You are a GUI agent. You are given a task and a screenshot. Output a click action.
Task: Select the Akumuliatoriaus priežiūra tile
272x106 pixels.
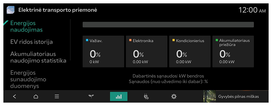pyautogui.click(x=233, y=51)
